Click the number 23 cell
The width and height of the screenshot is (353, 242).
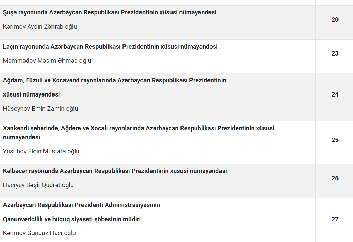point(335,53)
